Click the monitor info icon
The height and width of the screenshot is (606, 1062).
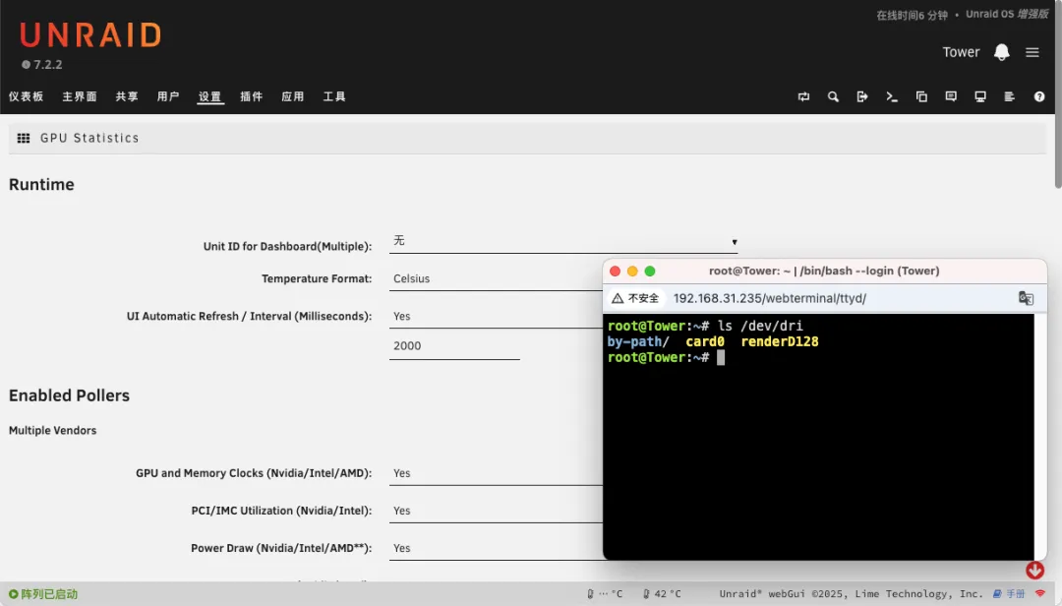tap(980, 96)
